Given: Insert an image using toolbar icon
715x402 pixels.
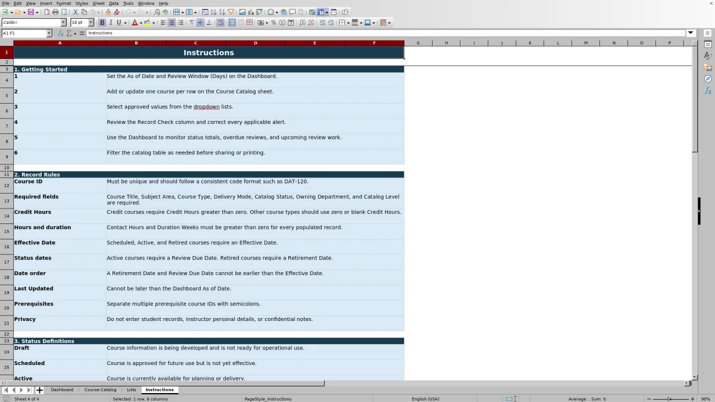Looking at the screenshot, I should click(242, 12).
